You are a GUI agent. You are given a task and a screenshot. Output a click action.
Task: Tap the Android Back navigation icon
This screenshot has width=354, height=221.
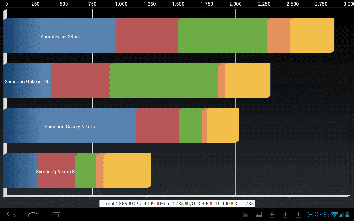(x=11, y=214)
